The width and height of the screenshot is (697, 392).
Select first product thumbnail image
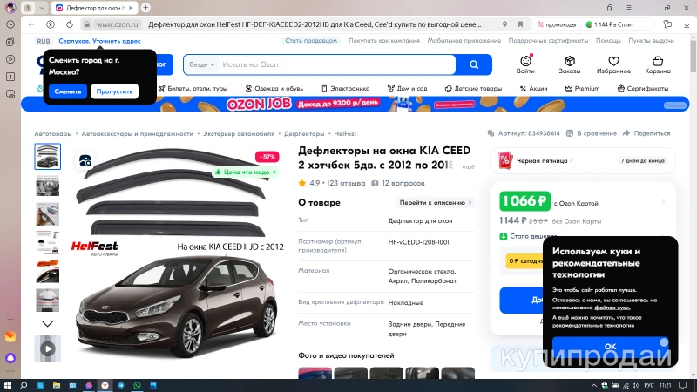(48, 157)
